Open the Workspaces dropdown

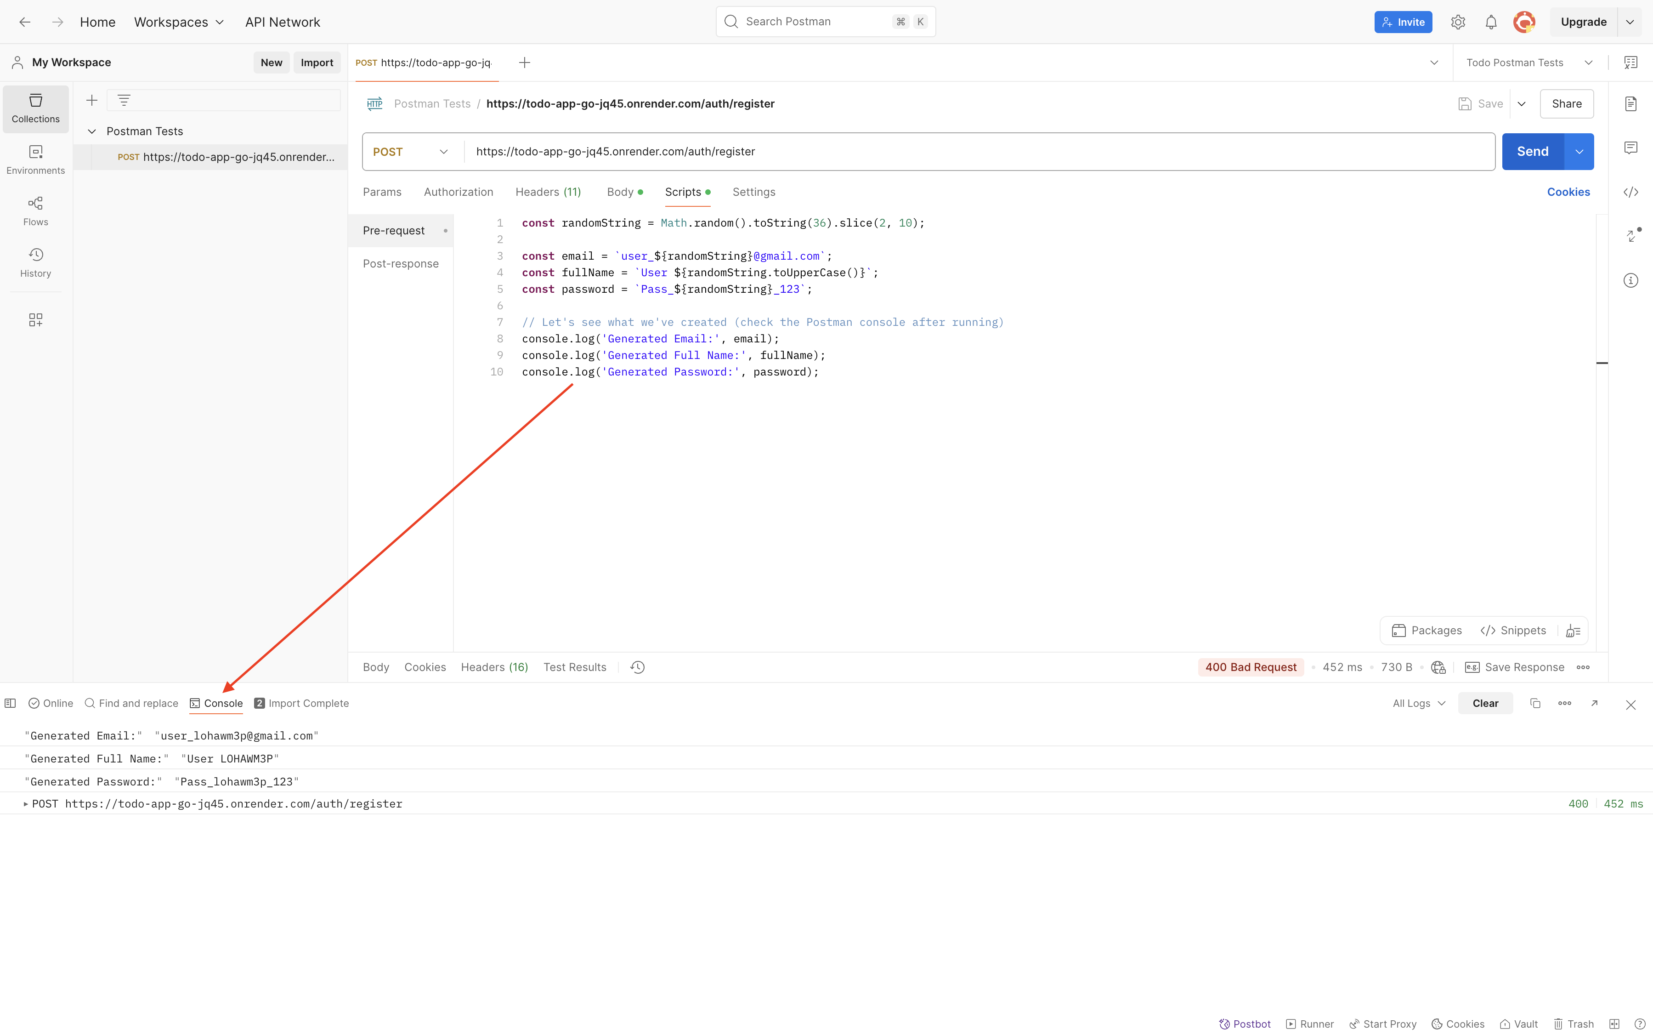click(179, 22)
